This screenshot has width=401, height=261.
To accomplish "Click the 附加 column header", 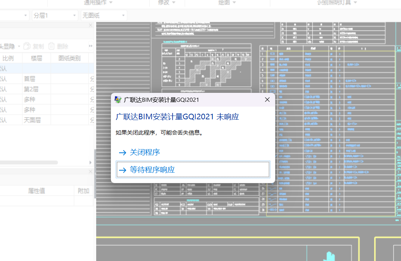I will click(84, 191).
